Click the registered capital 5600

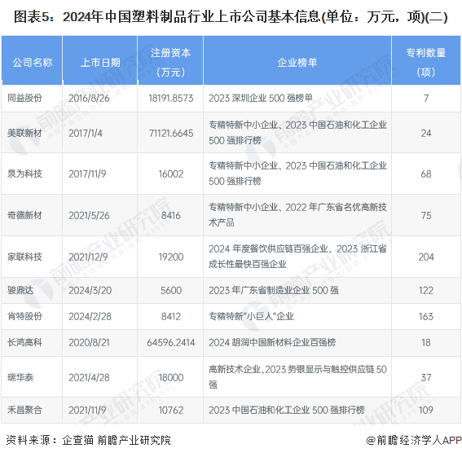point(171,290)
